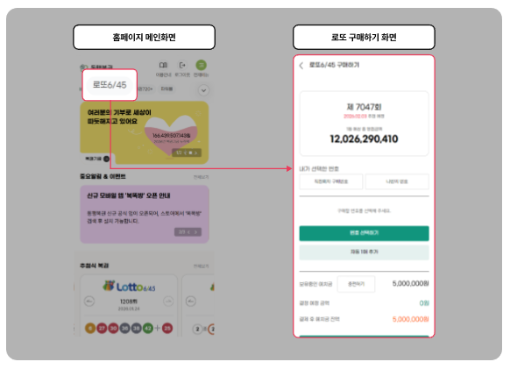Open the green 전체메뉴 hamburger menu
510x369 pixels.
201,65
